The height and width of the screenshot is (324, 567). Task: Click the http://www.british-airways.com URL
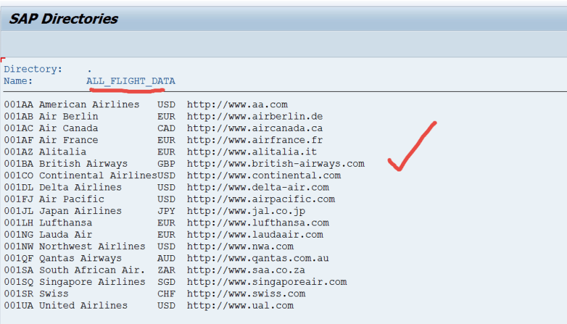275,164
